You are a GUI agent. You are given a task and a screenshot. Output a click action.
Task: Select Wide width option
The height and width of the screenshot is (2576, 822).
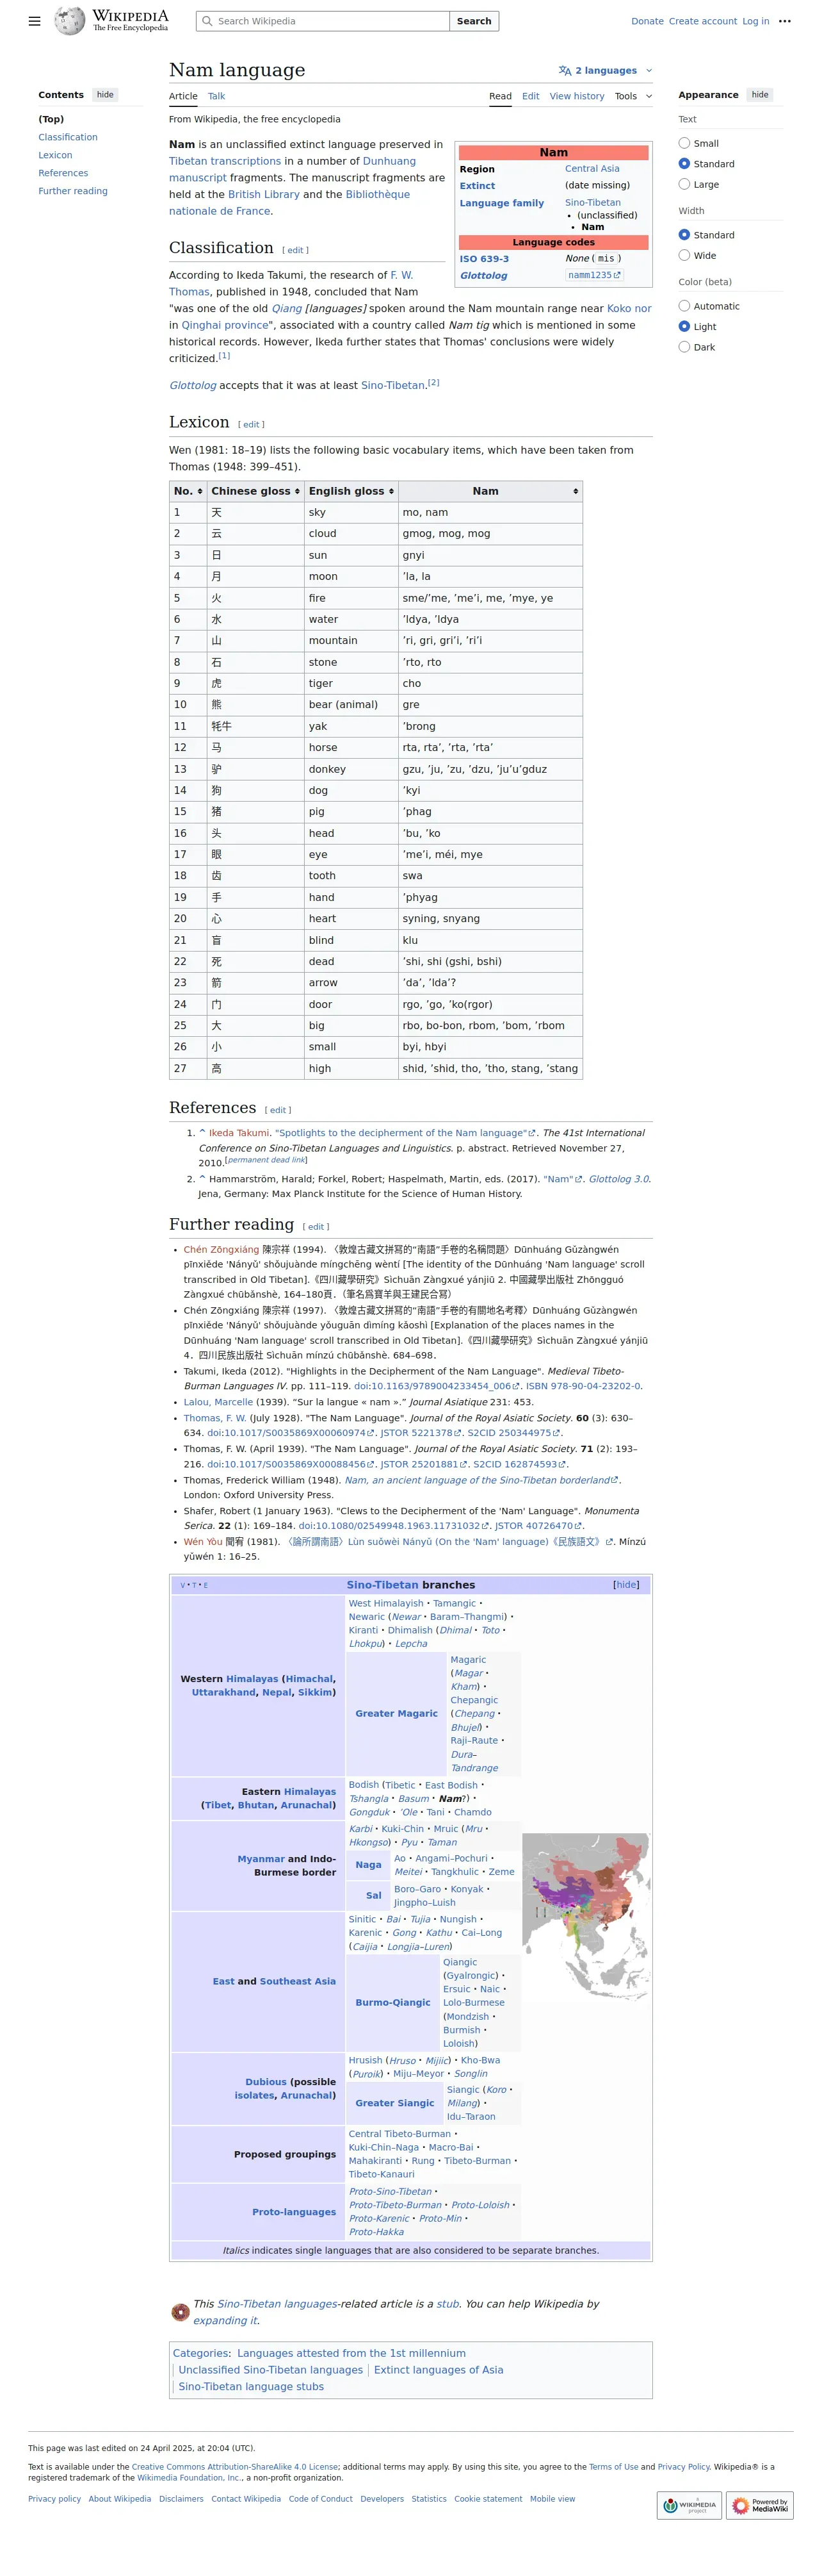pyautogui.click(x=684, y=255)
